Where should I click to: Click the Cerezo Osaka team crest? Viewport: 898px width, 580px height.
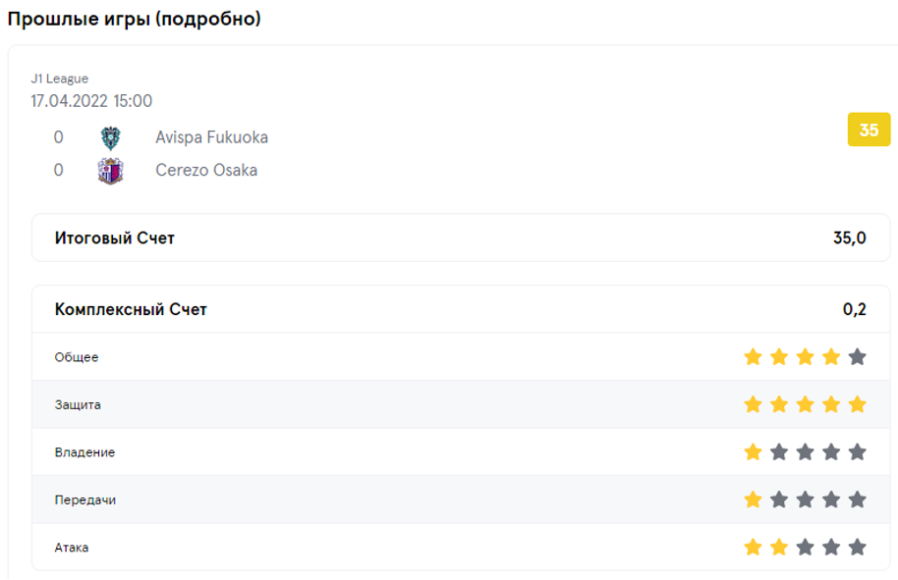110,171
